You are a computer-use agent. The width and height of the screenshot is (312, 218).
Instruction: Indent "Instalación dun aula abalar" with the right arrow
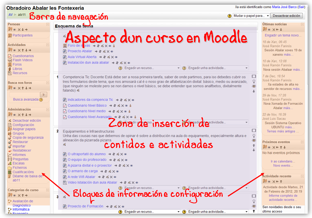(x=113, y=62)
